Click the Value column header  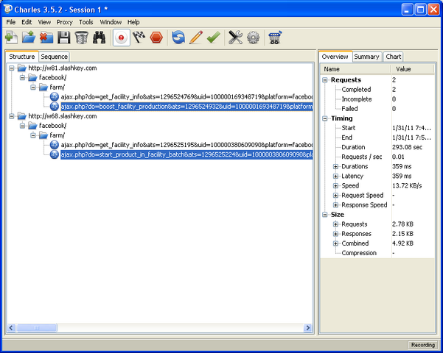[413, 69]
